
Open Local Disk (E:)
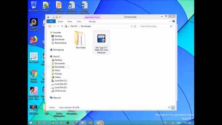(61, 87)
